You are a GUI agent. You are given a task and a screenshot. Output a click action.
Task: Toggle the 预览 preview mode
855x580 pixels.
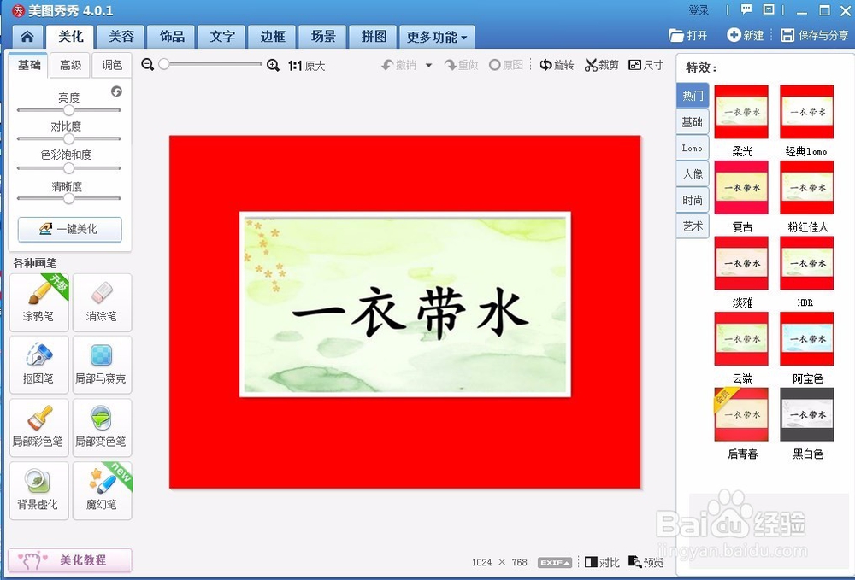(646, 562)
